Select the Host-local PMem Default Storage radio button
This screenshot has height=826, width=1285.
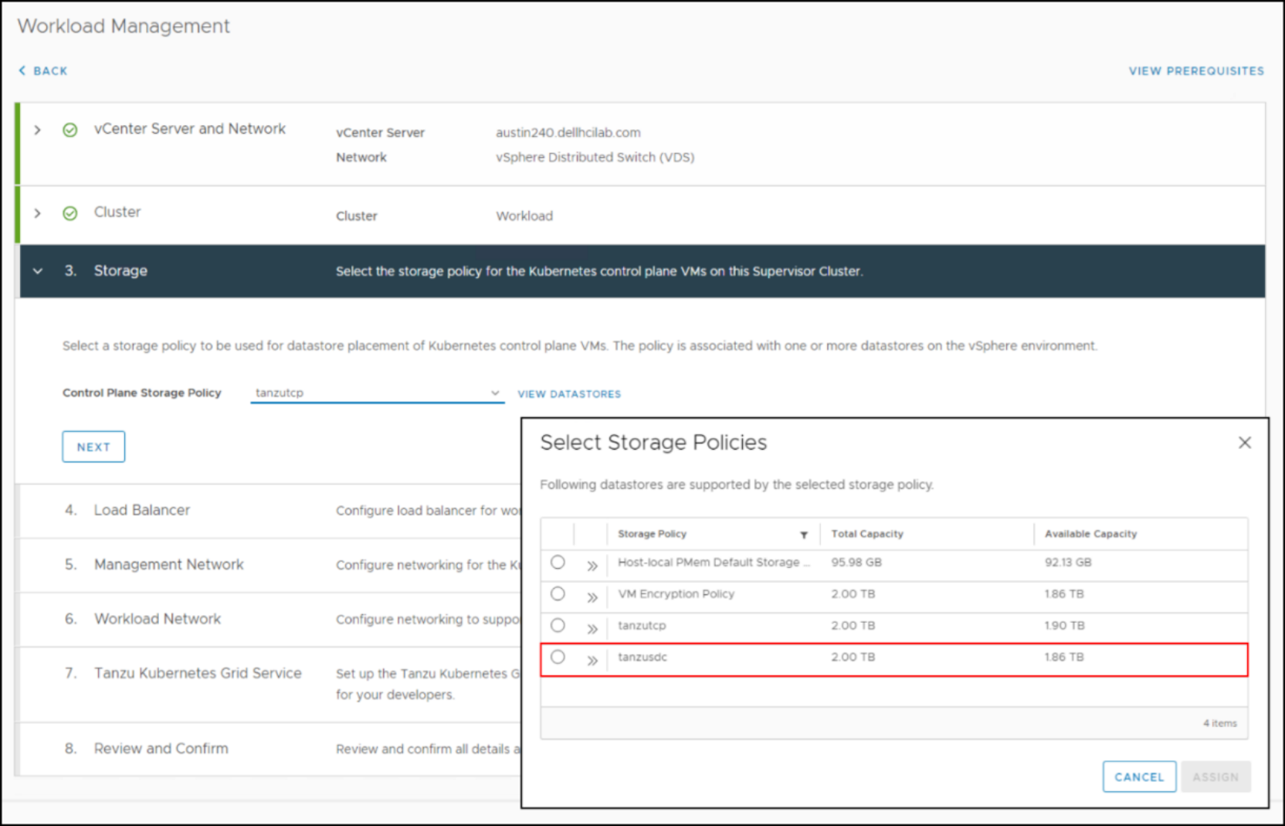[558, 563]
